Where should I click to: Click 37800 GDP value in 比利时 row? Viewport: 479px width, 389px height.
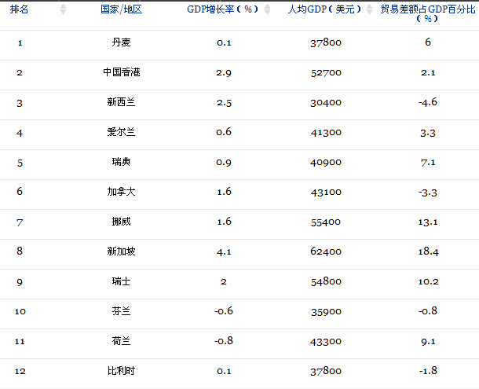click(326, 371)
